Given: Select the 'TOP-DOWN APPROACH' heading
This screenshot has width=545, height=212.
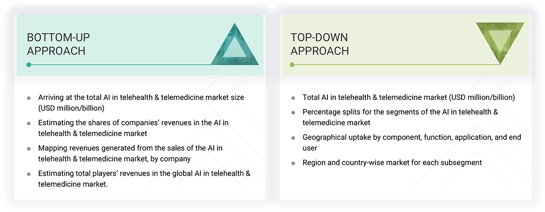Looking at the screenshot, I should pos(320,44).
